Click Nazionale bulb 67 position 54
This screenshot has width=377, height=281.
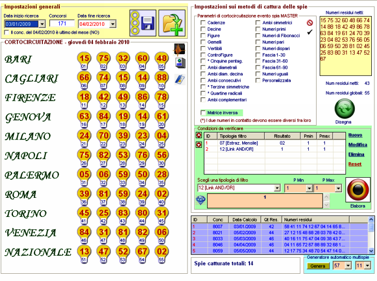click(x=143, y=254)
